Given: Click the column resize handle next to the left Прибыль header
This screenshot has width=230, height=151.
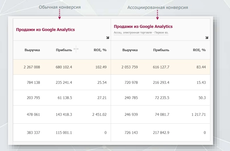Looking at the screenshot, I should tap(76, 49).
